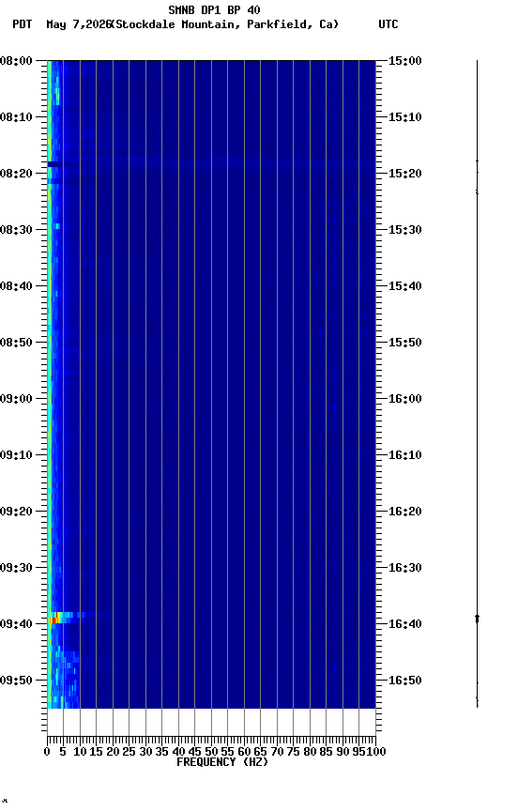Screen dimensions: 518x811
Task: Click the 15:10 UTC time label
Action: [405, 117]
